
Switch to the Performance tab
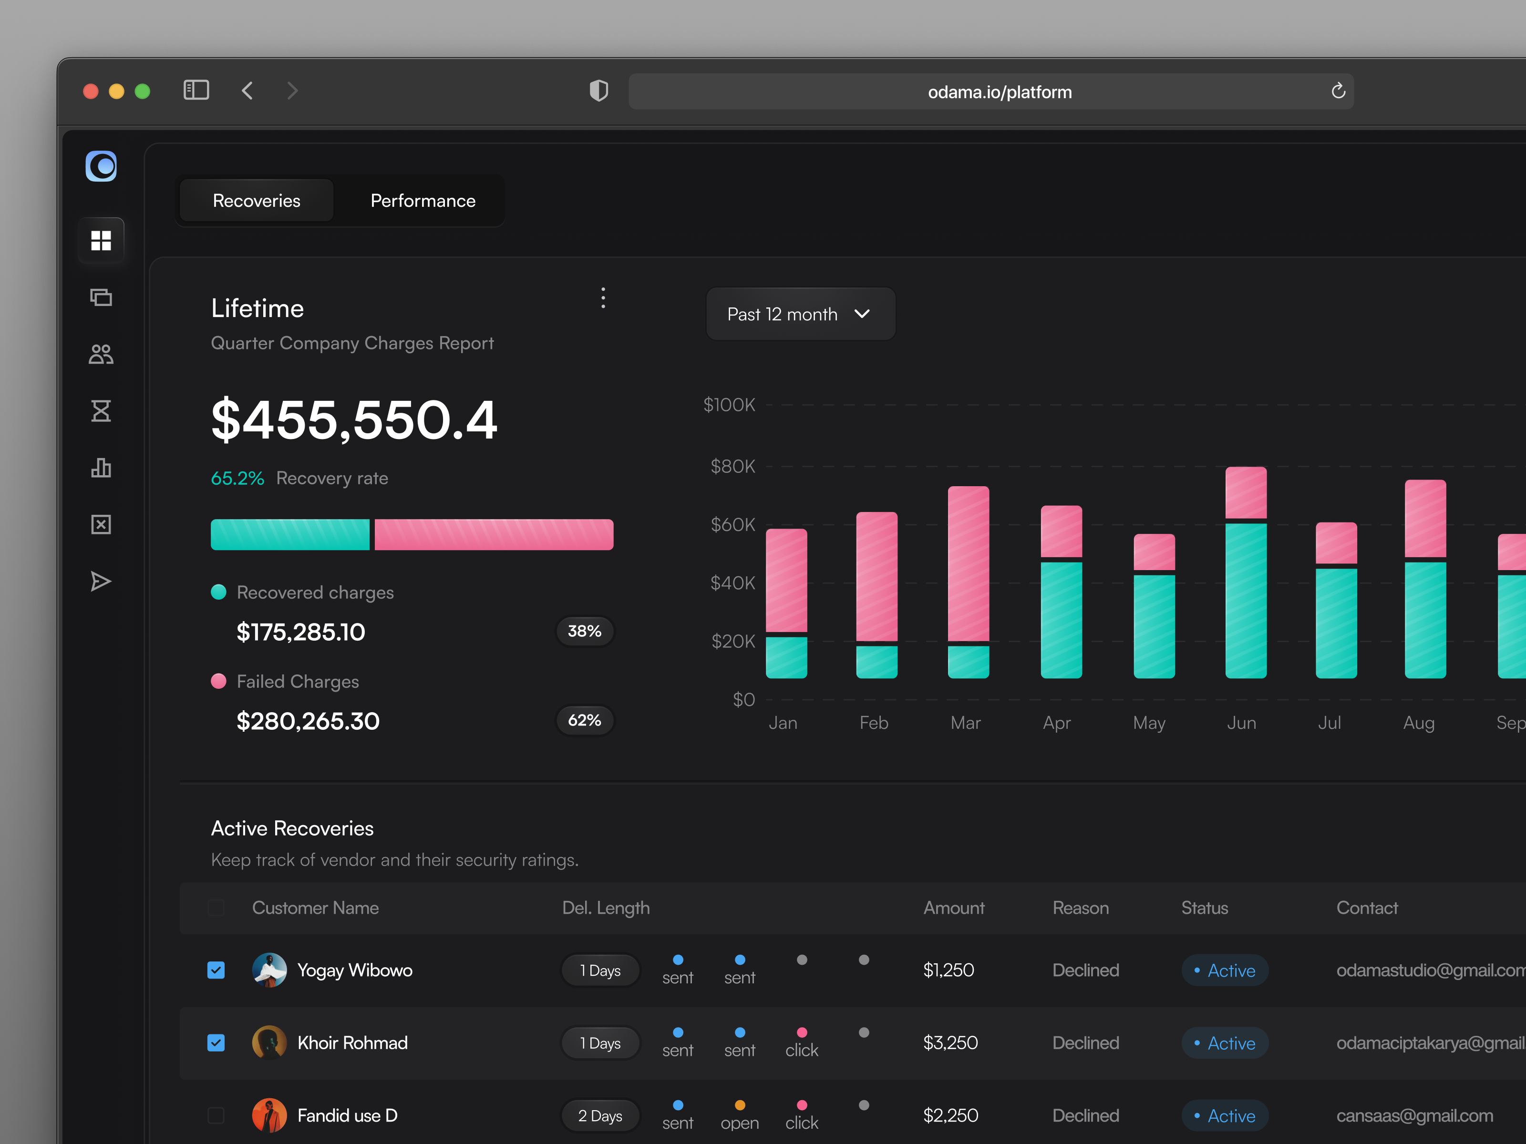[x=422, y=201]
